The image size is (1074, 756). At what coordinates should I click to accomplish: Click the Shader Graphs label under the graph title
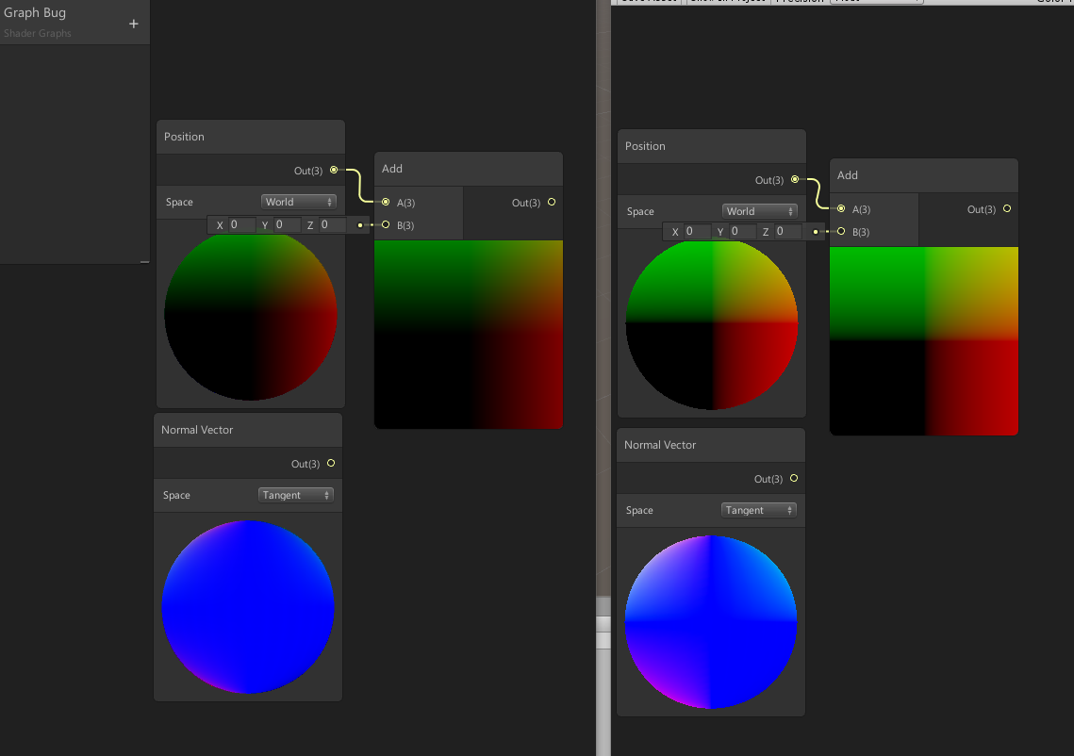click(37, 33)
